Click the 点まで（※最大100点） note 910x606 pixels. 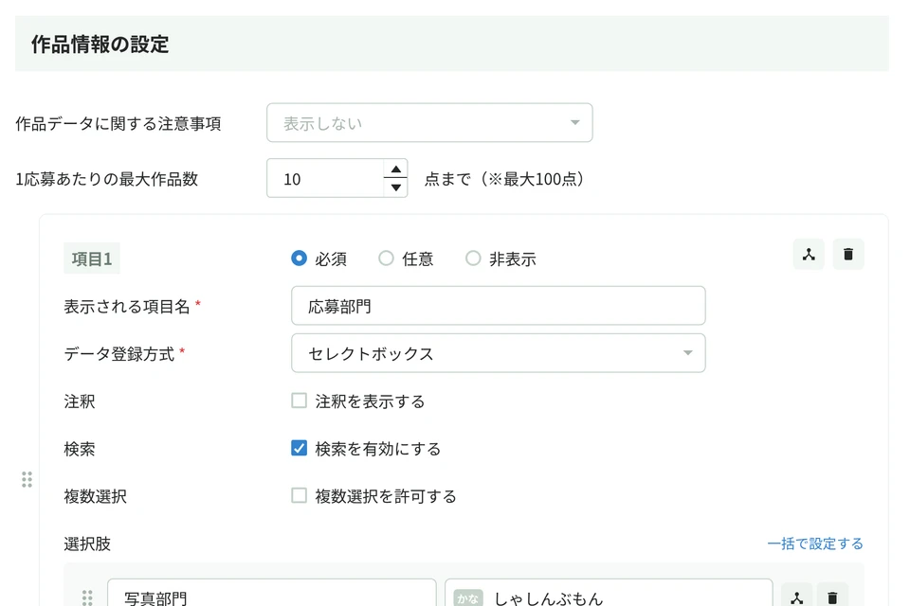pos(503,179)
